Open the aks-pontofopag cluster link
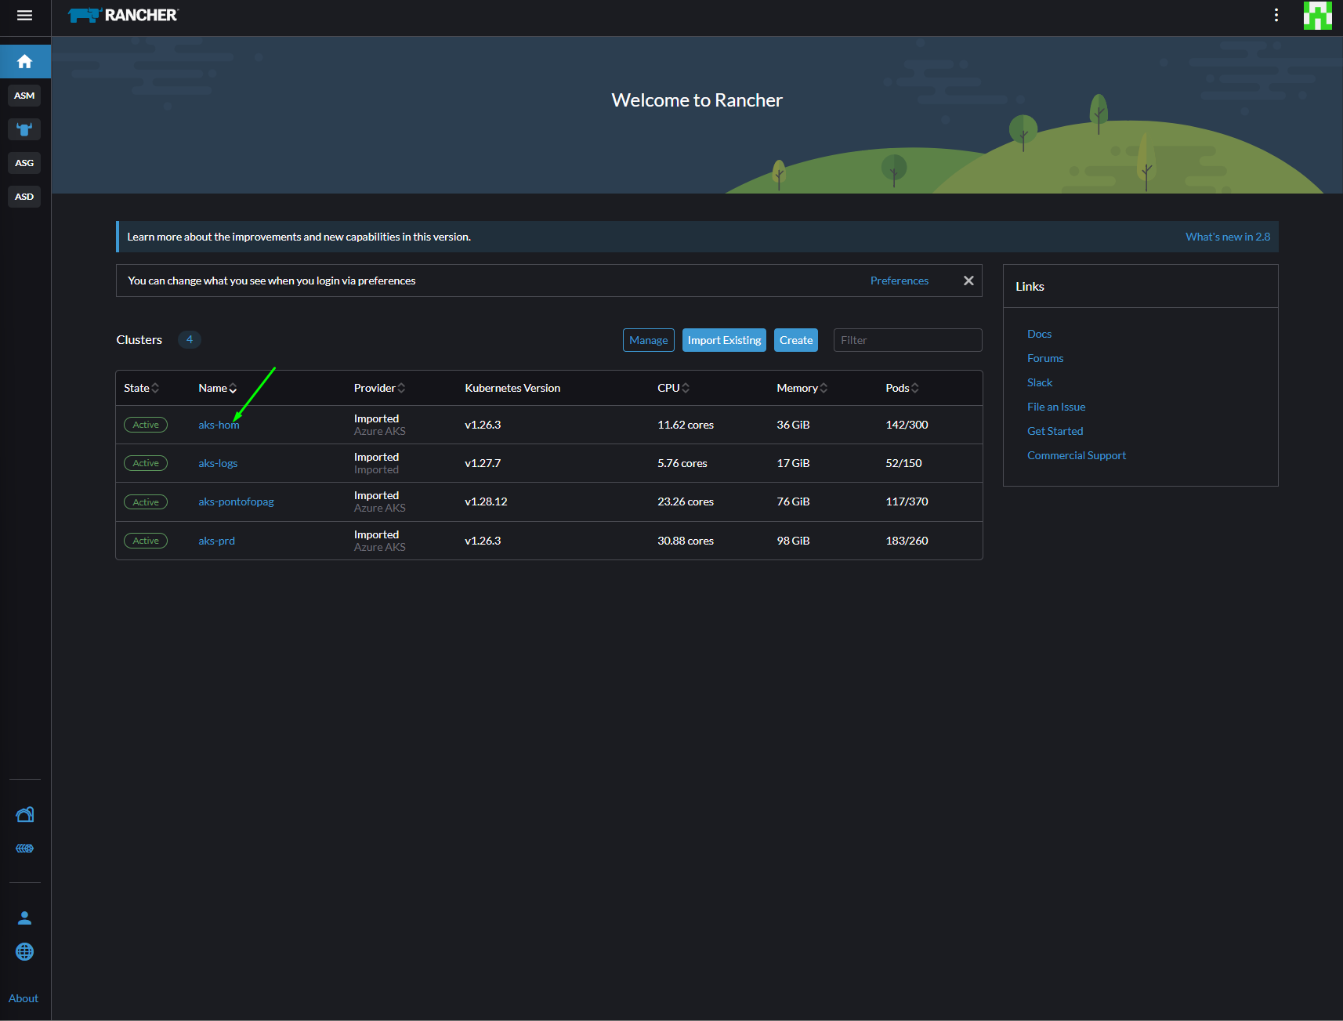 click(236, 501)
